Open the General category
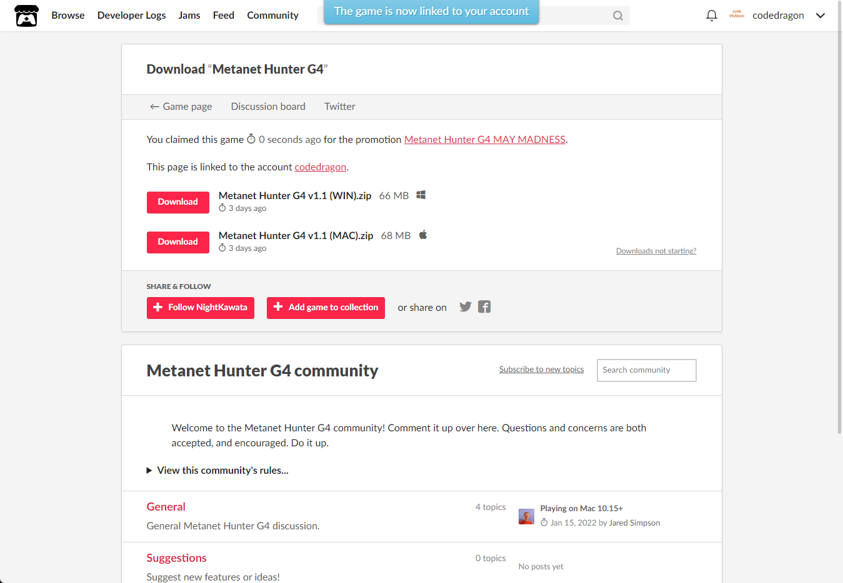Screen dimensions: 843x583 pyautogui.click(x=166, y=507)
